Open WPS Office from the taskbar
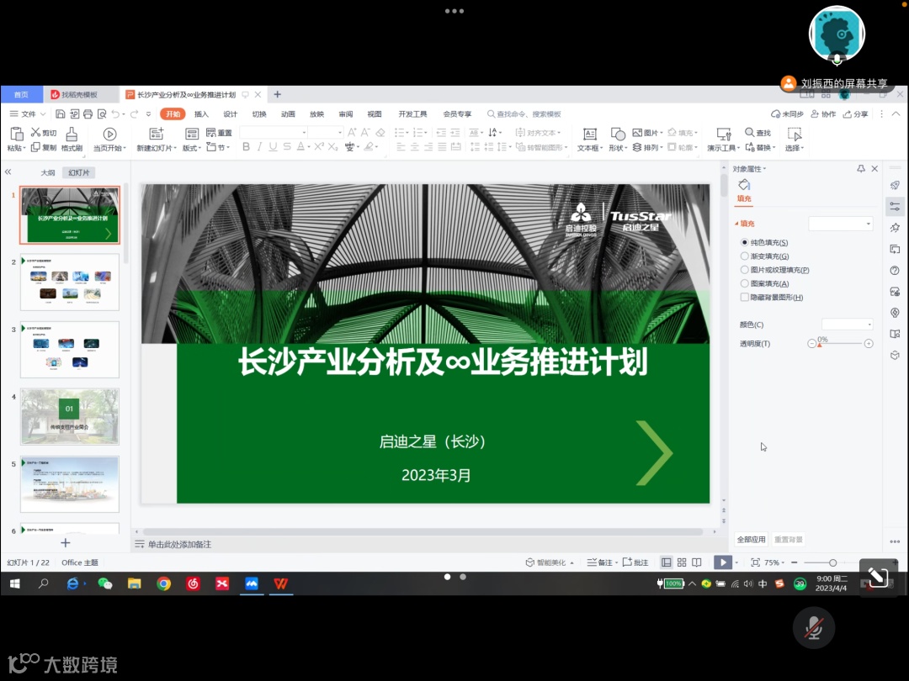This screenshot has height=681, width=909. coord(280,583)
